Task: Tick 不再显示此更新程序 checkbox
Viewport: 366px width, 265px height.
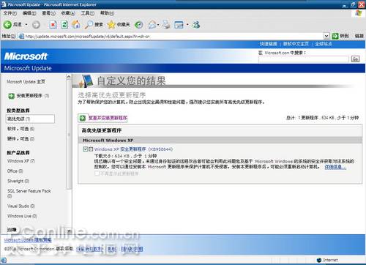Action: [x=97, y=173]
